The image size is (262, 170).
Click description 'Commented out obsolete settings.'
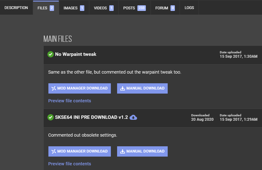[82, 135]
